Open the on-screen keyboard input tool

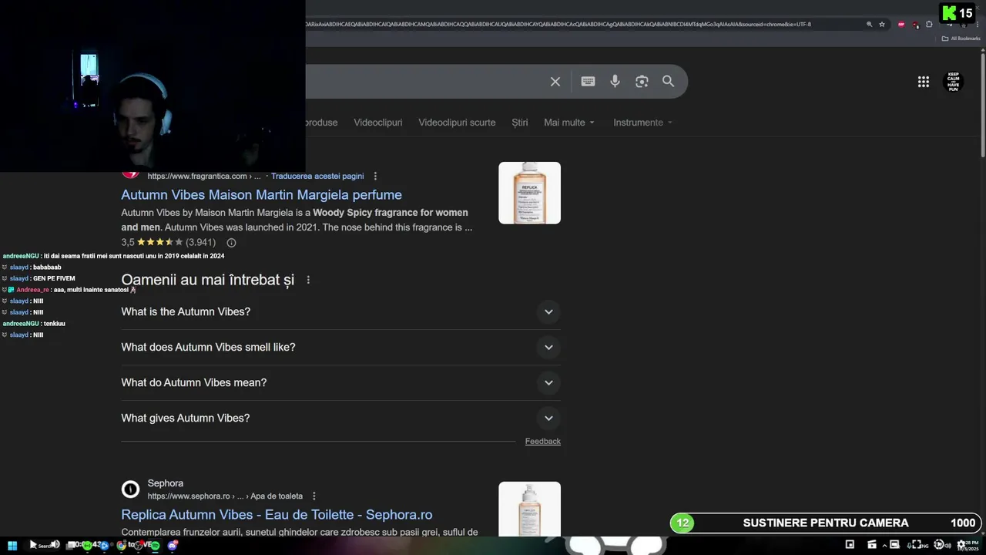pos(588,82)
